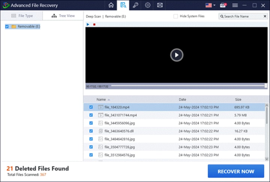
Task: Switch to the Tree View tab
Action: (x=63, y=16)
